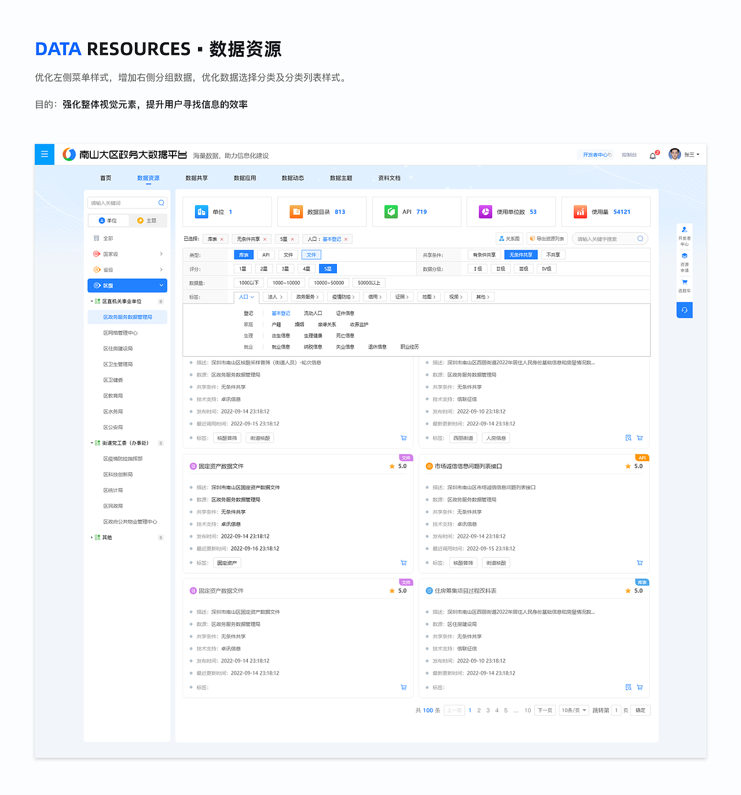Screen dimensions: 741x795
Task: Select the 1000以下 data volume filter
Action: click(x=249, y=283)
